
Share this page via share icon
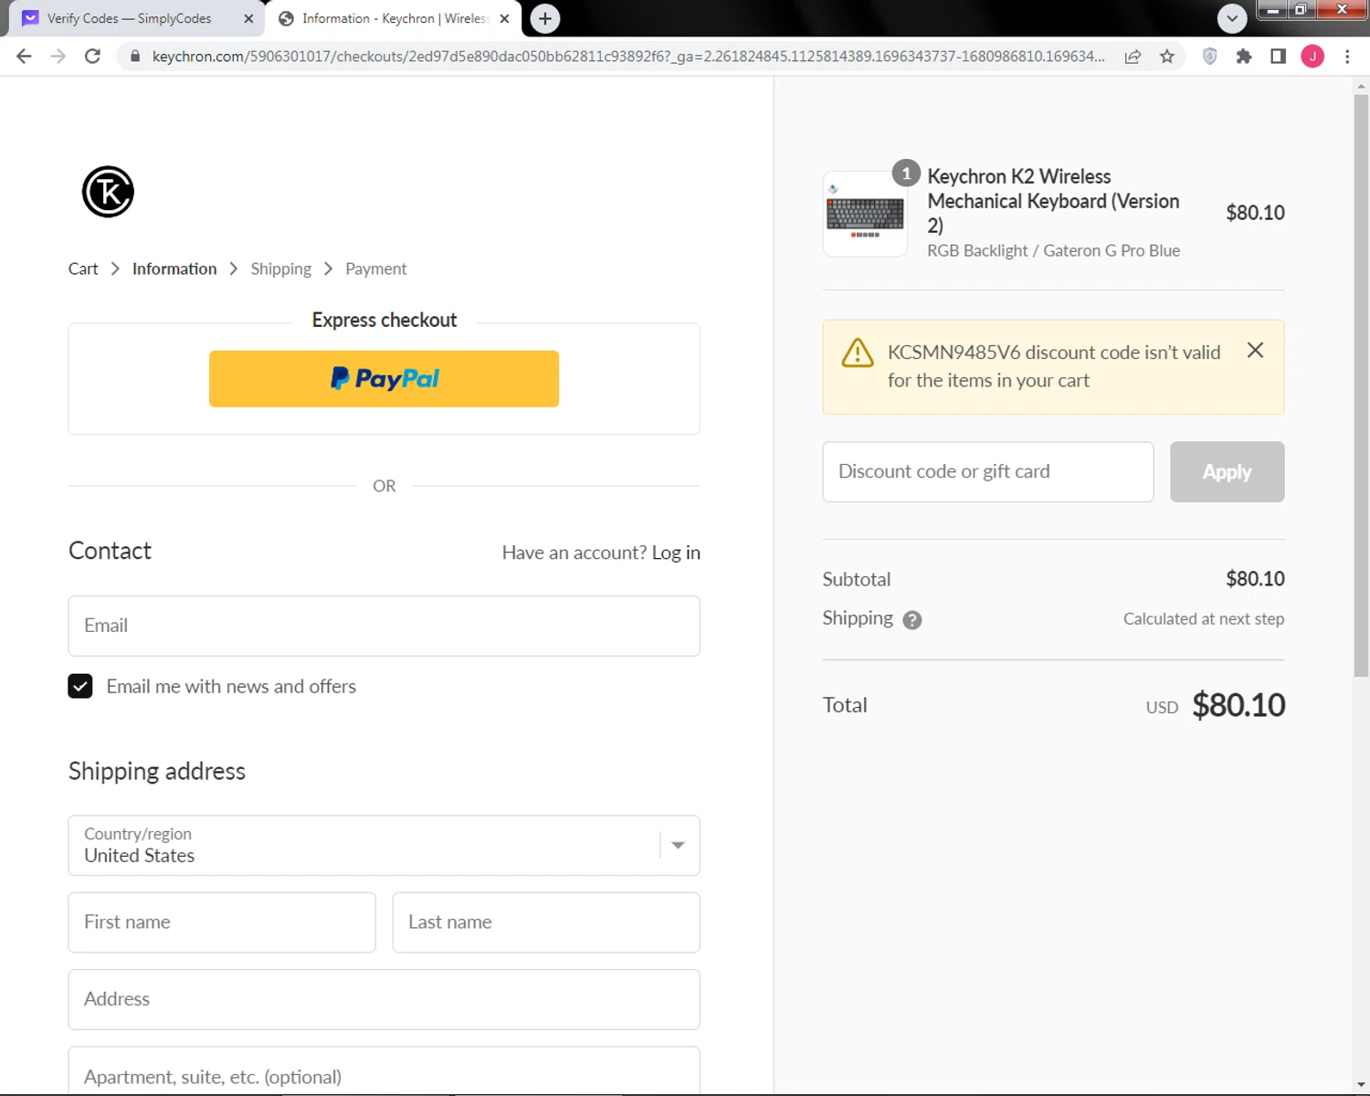click(1133, 57)
